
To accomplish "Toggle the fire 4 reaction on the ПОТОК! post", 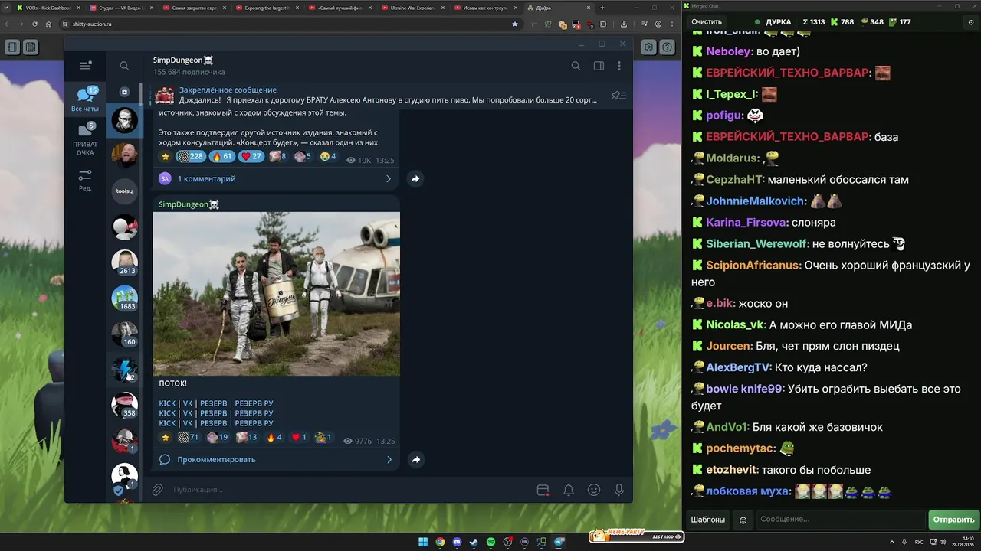I will tap(274, 438).
